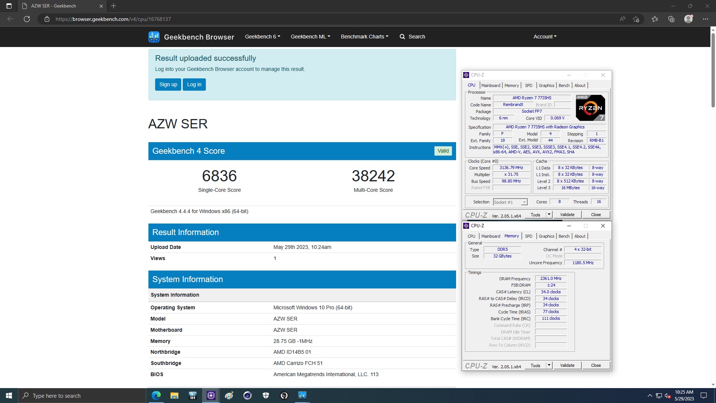Image resolution: width=716 pixels, height=403 pixels.
Task: Click the muted speaker tray icon
Action: [668, 396]
